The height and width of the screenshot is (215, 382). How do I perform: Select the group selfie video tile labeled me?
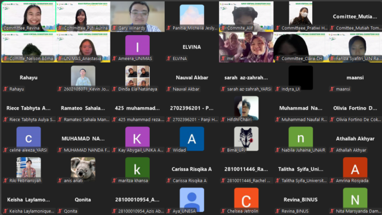point(246,47)
